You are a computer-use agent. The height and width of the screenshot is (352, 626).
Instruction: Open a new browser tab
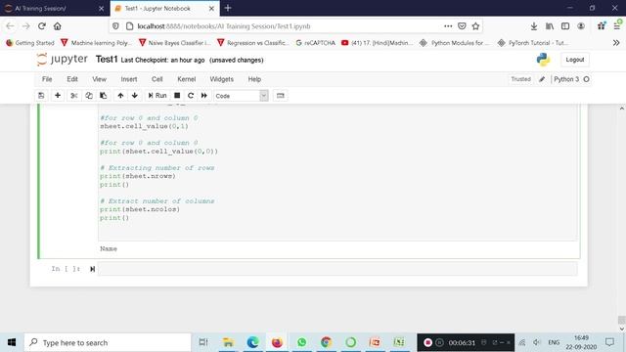[x=228, y=8]
